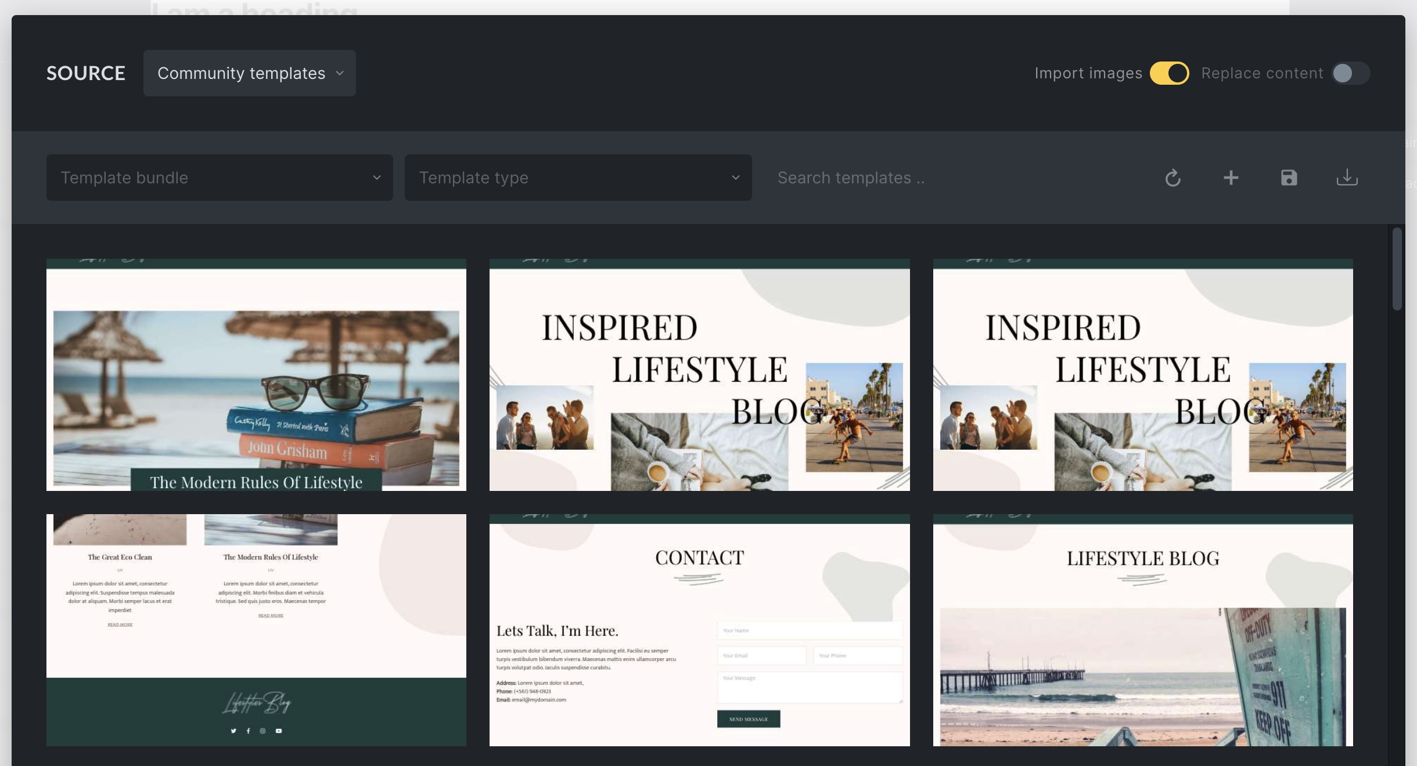
Task: Expand the Template type dropdown
Action: click(x=578, y=178)
